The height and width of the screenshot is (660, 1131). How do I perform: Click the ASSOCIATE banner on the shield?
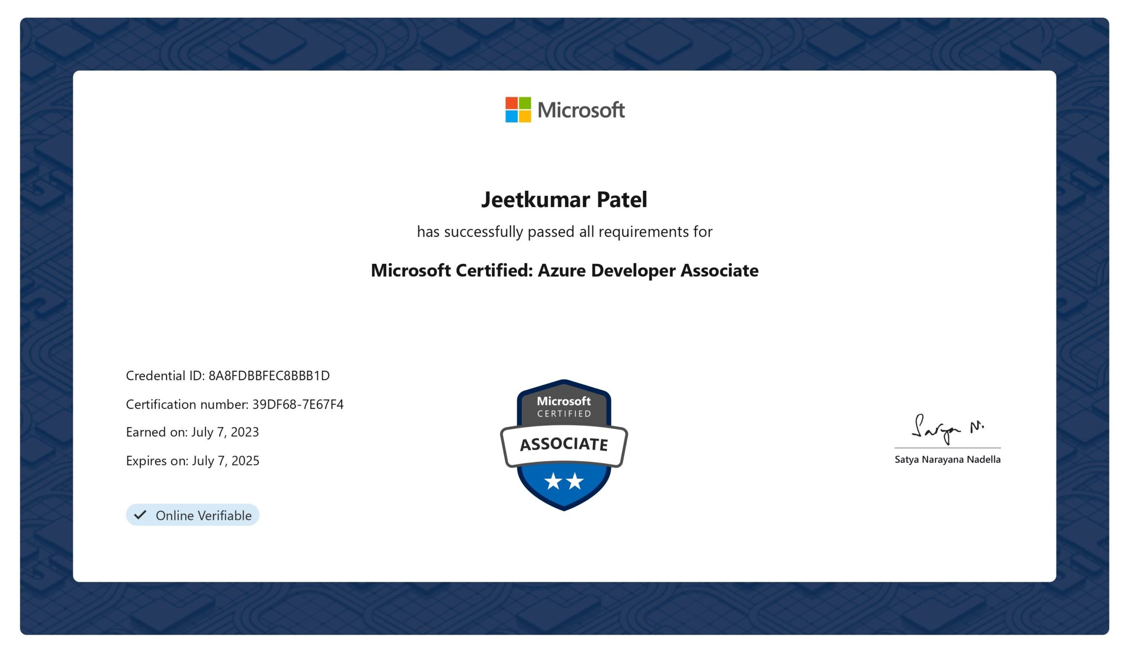coord(564,444)
